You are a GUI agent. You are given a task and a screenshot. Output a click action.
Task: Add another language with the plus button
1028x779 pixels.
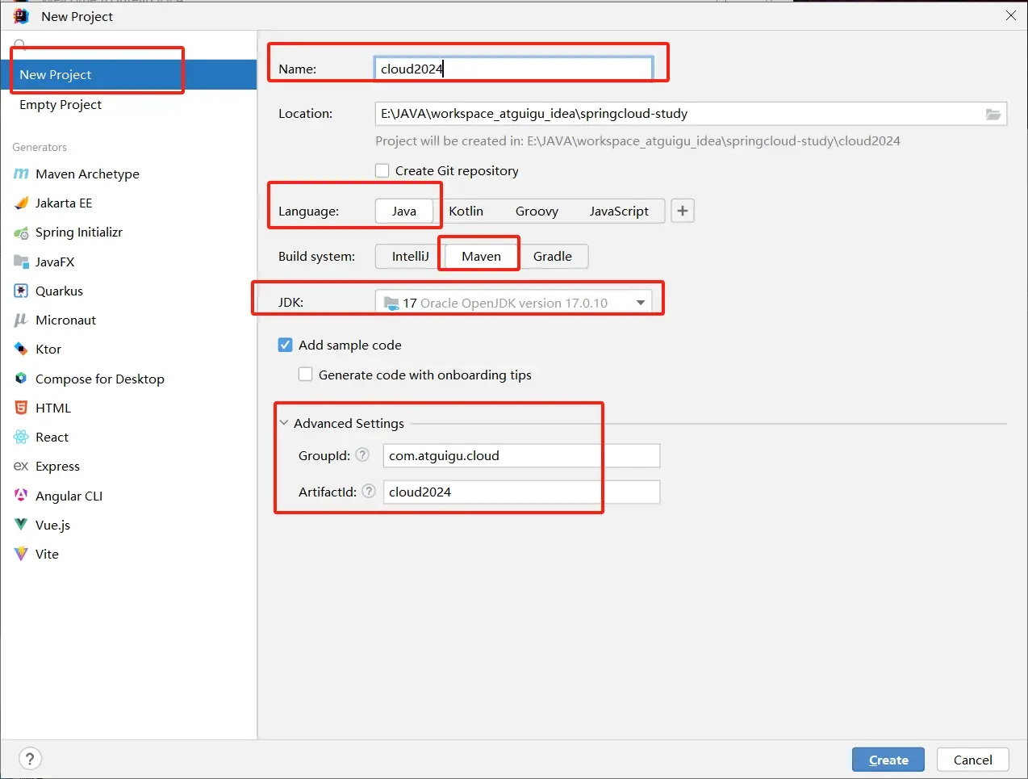683,211
